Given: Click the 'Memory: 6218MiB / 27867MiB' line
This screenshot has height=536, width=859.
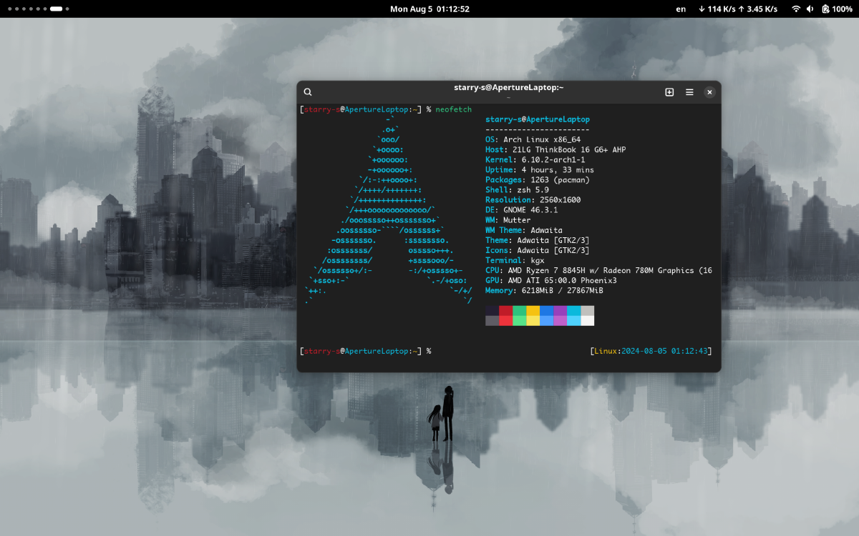Looking at the screenshot, I should click(544, 290).
